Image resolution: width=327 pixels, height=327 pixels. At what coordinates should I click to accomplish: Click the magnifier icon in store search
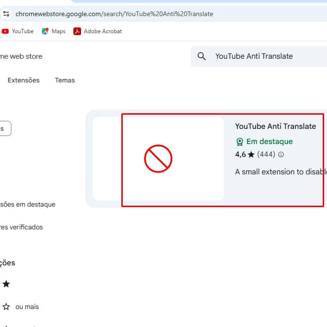click(x=201, y=56)
